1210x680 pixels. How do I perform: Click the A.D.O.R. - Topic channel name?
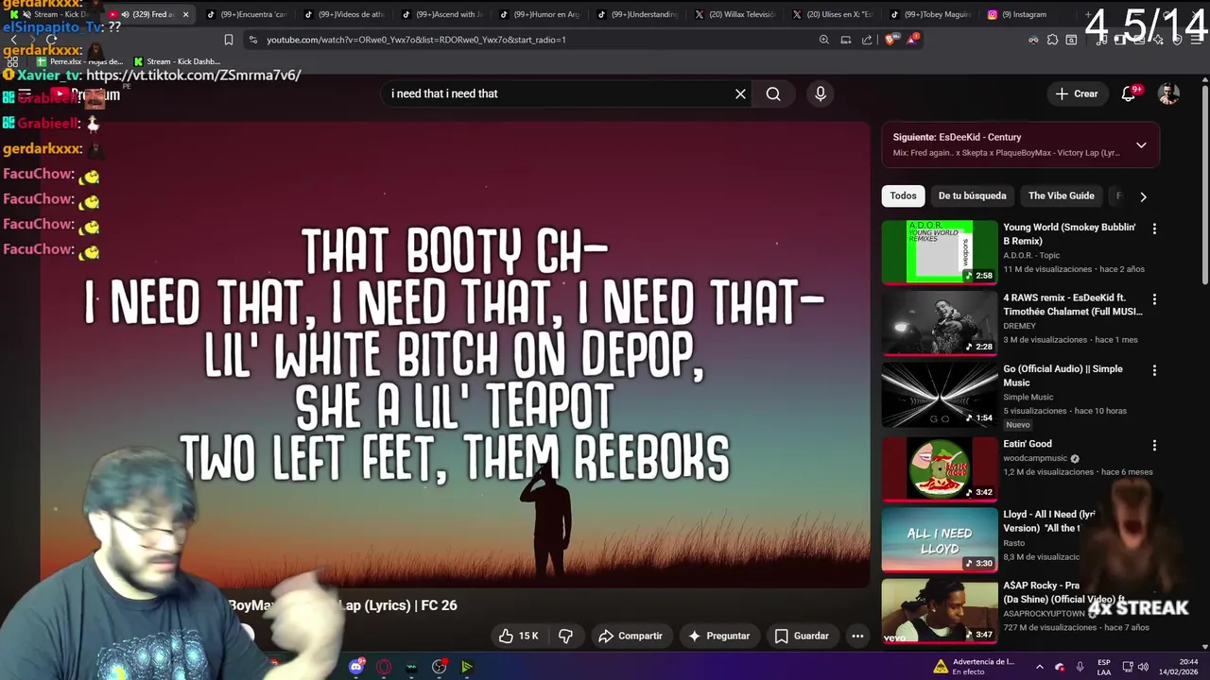point(1031,255)
